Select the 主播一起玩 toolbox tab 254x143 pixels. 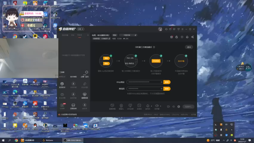coord(84,77)
